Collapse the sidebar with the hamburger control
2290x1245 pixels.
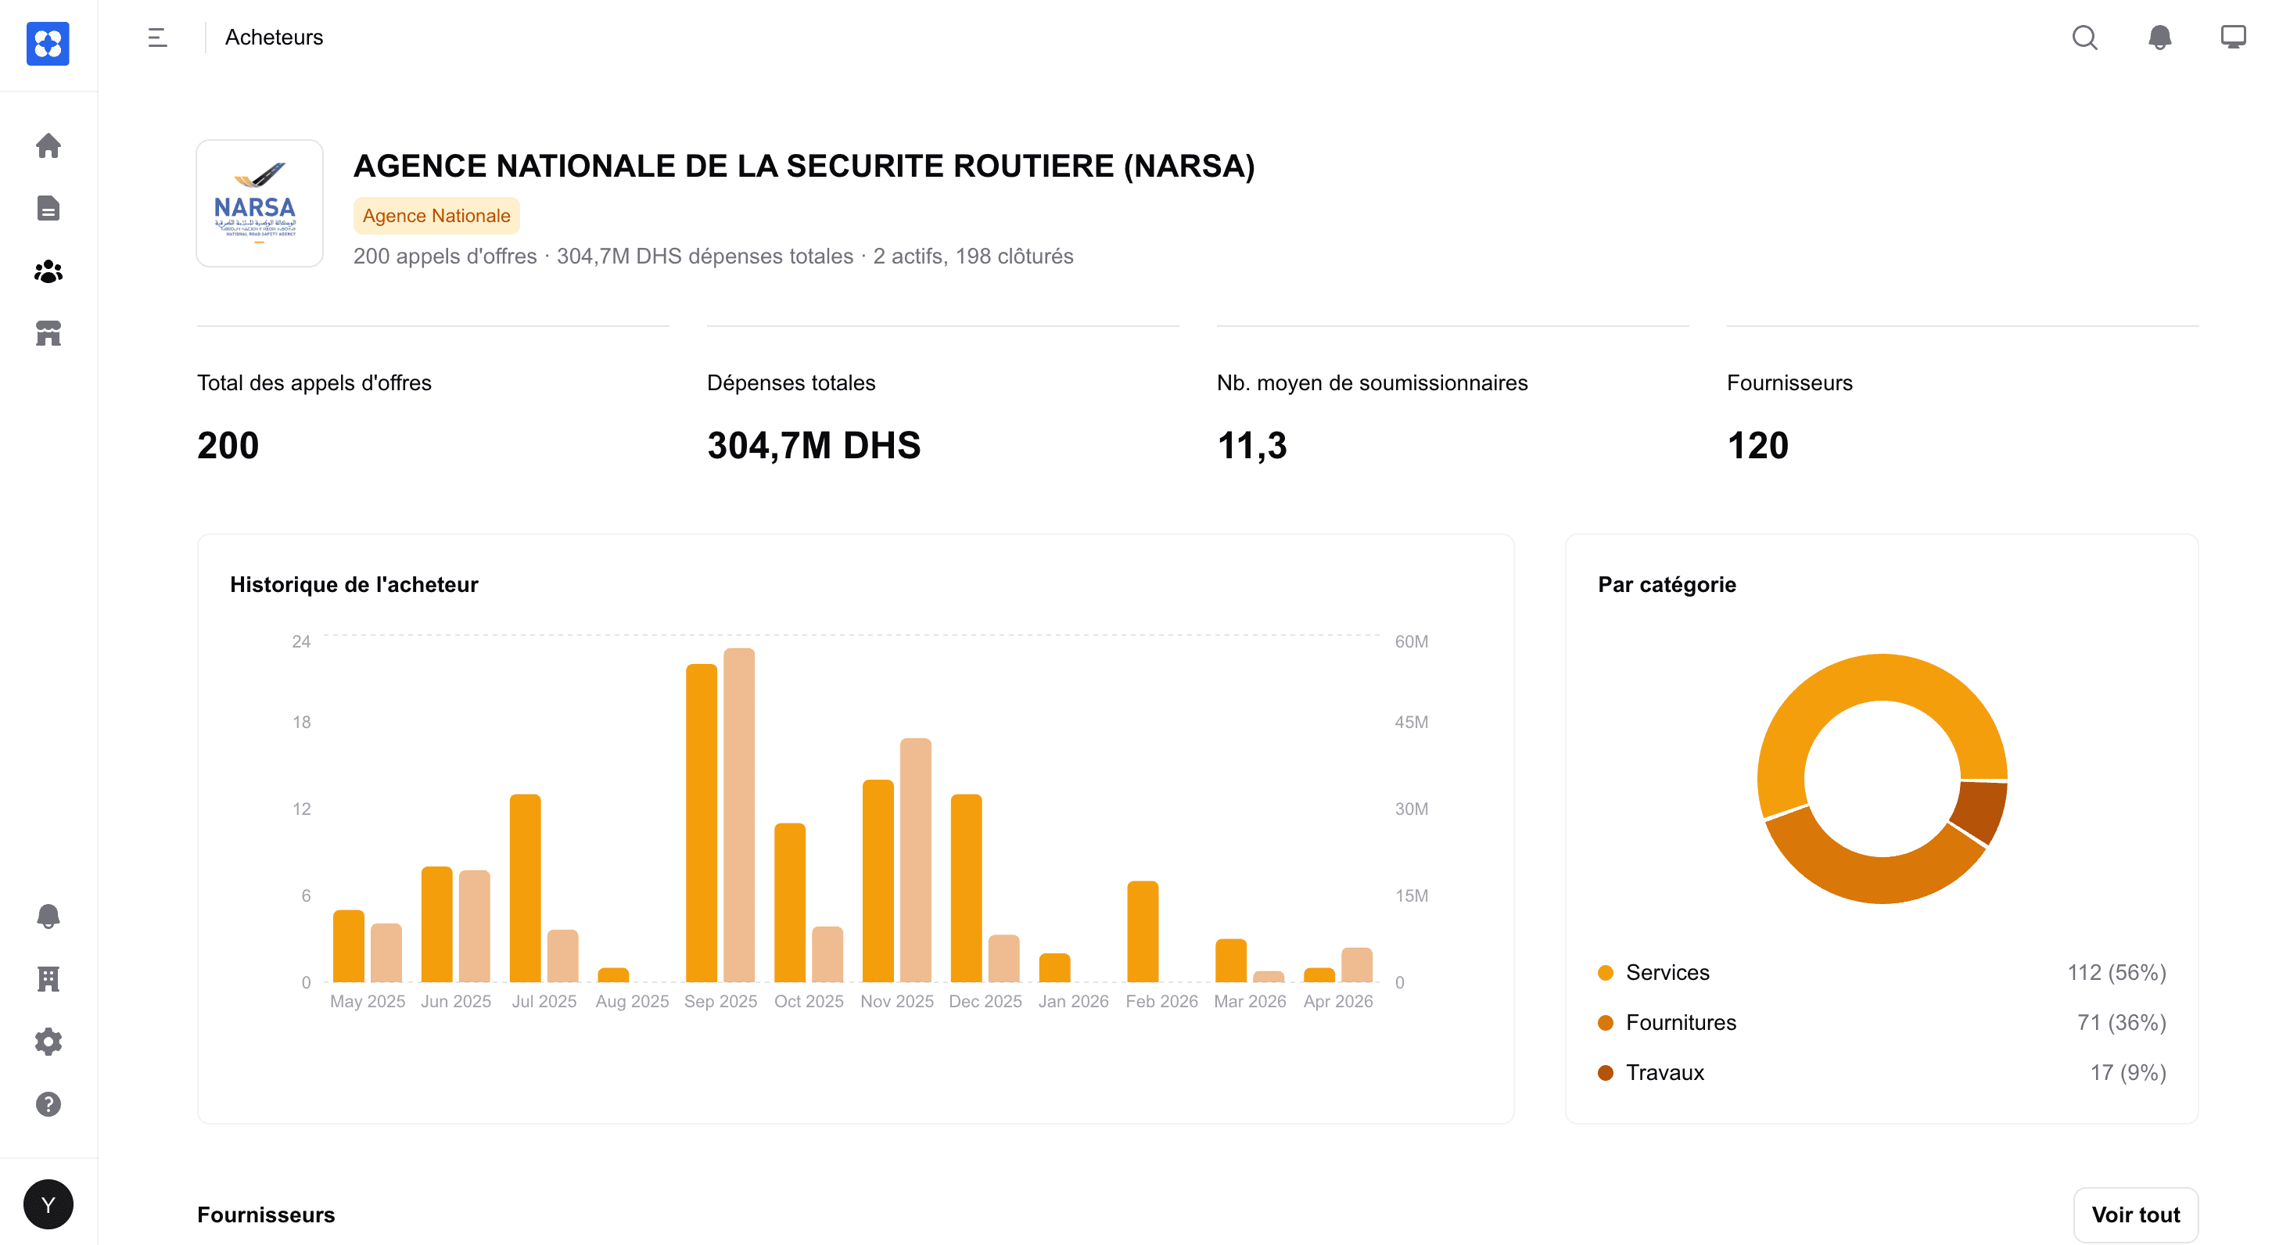[157, 38]
